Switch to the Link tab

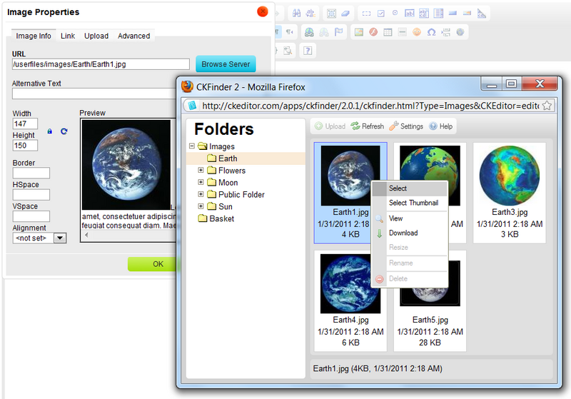click(68, 36)
